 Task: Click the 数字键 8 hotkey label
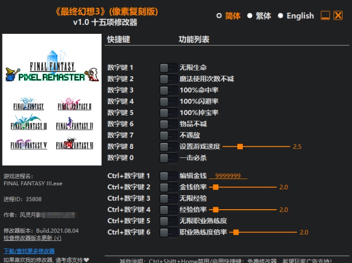pos(120,146)
